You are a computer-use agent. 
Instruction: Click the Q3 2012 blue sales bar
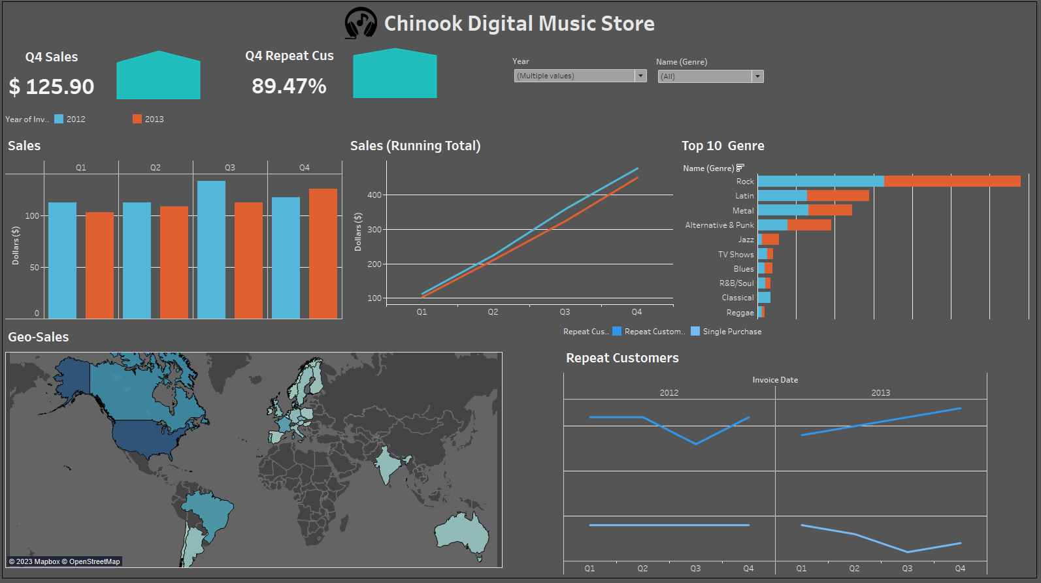pos(211,249)
